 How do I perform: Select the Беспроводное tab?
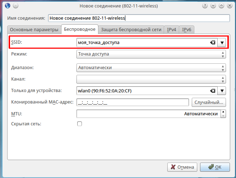click(80, 29)
